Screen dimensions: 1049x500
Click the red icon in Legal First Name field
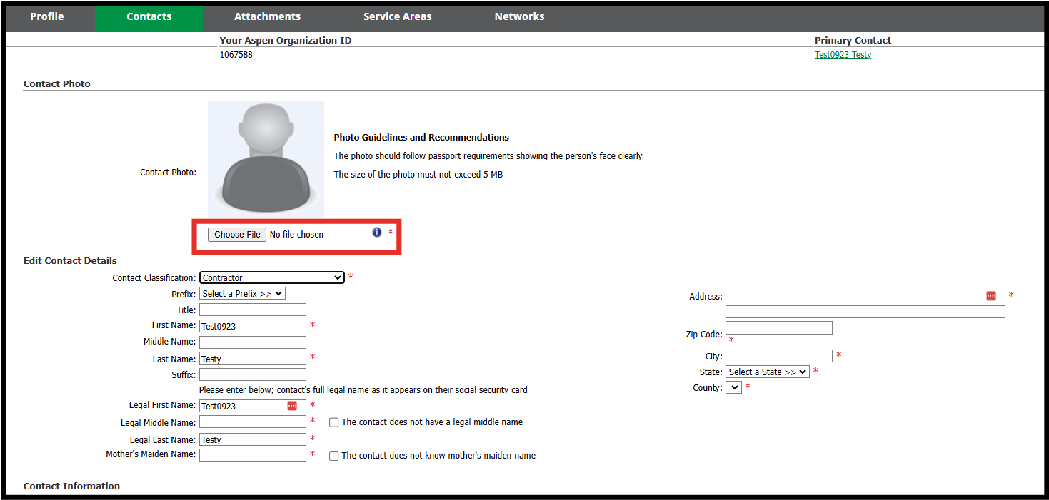pos(292,406)
